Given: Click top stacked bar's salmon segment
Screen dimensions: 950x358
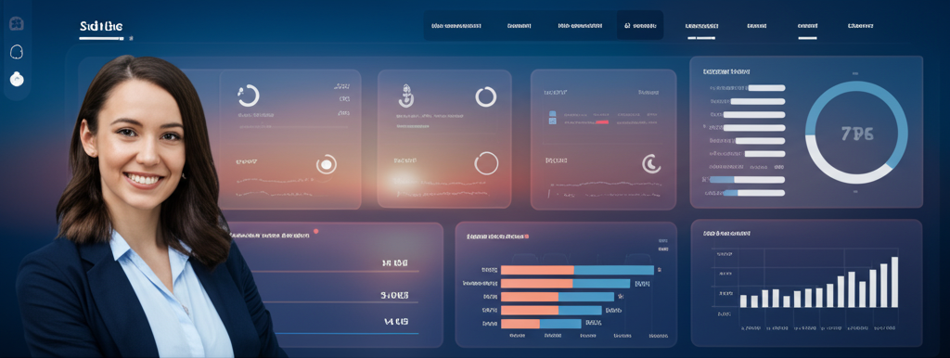Looking at the screenshot, I should [x=537, y=270].
